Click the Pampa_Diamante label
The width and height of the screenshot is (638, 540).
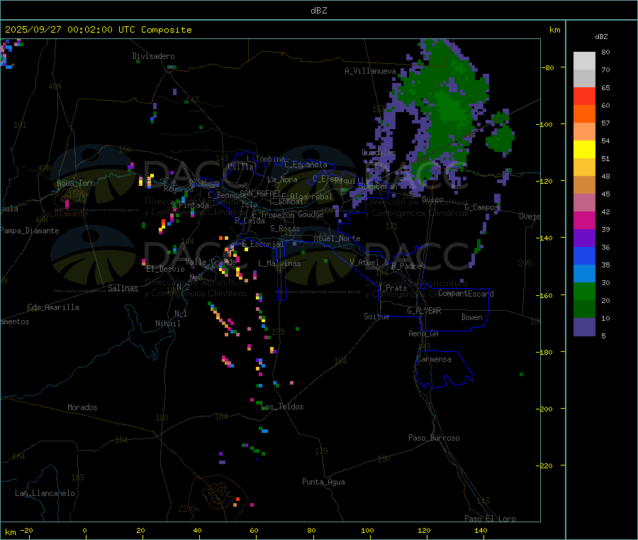click(29, 231)
